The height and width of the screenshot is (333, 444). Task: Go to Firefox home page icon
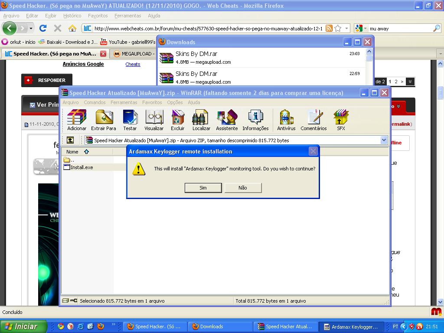click(x=72, y=28)
